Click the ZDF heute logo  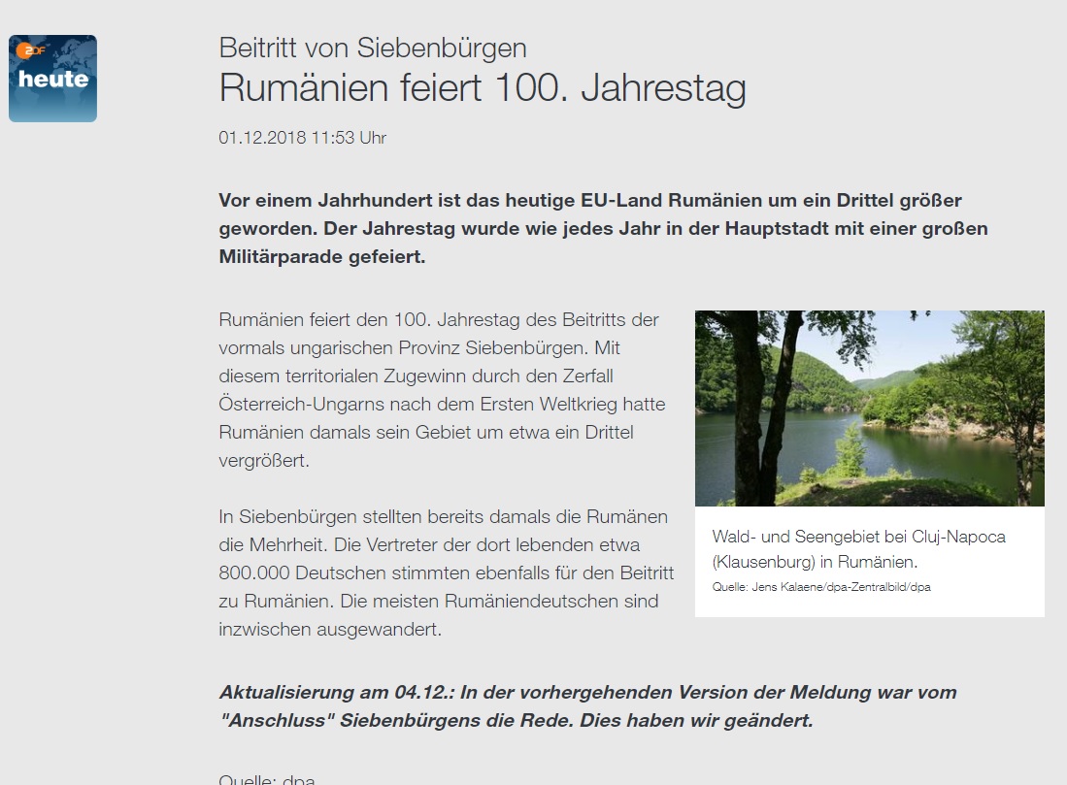tap(52, 79)
